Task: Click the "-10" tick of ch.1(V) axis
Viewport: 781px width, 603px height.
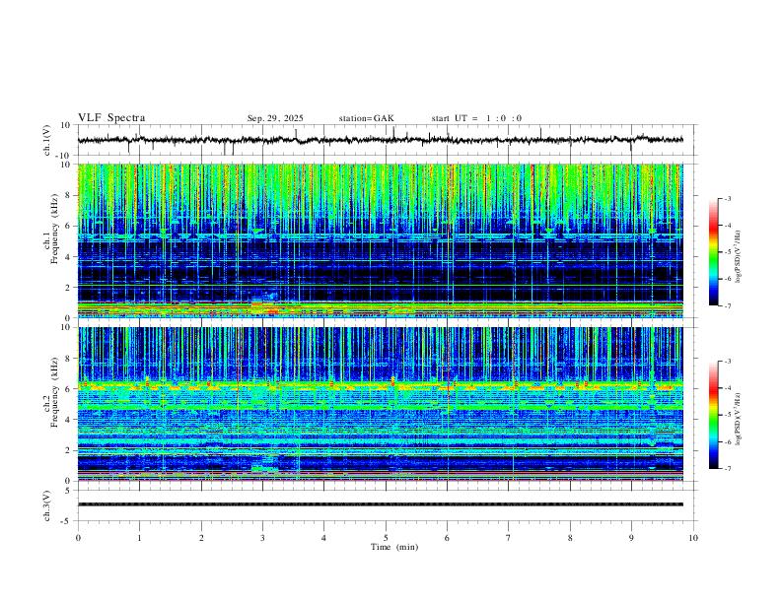Action: [x=64, y=156]
